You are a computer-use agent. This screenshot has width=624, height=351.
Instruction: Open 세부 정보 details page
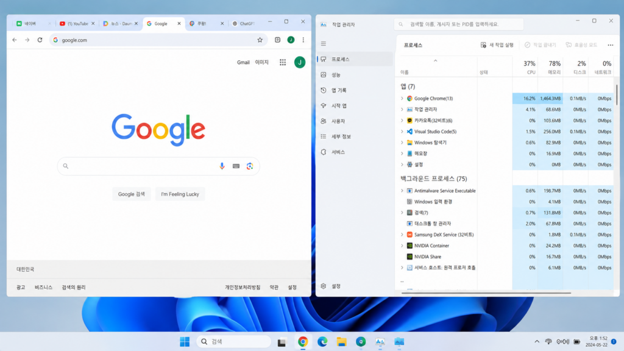click(x=355, y=136)
